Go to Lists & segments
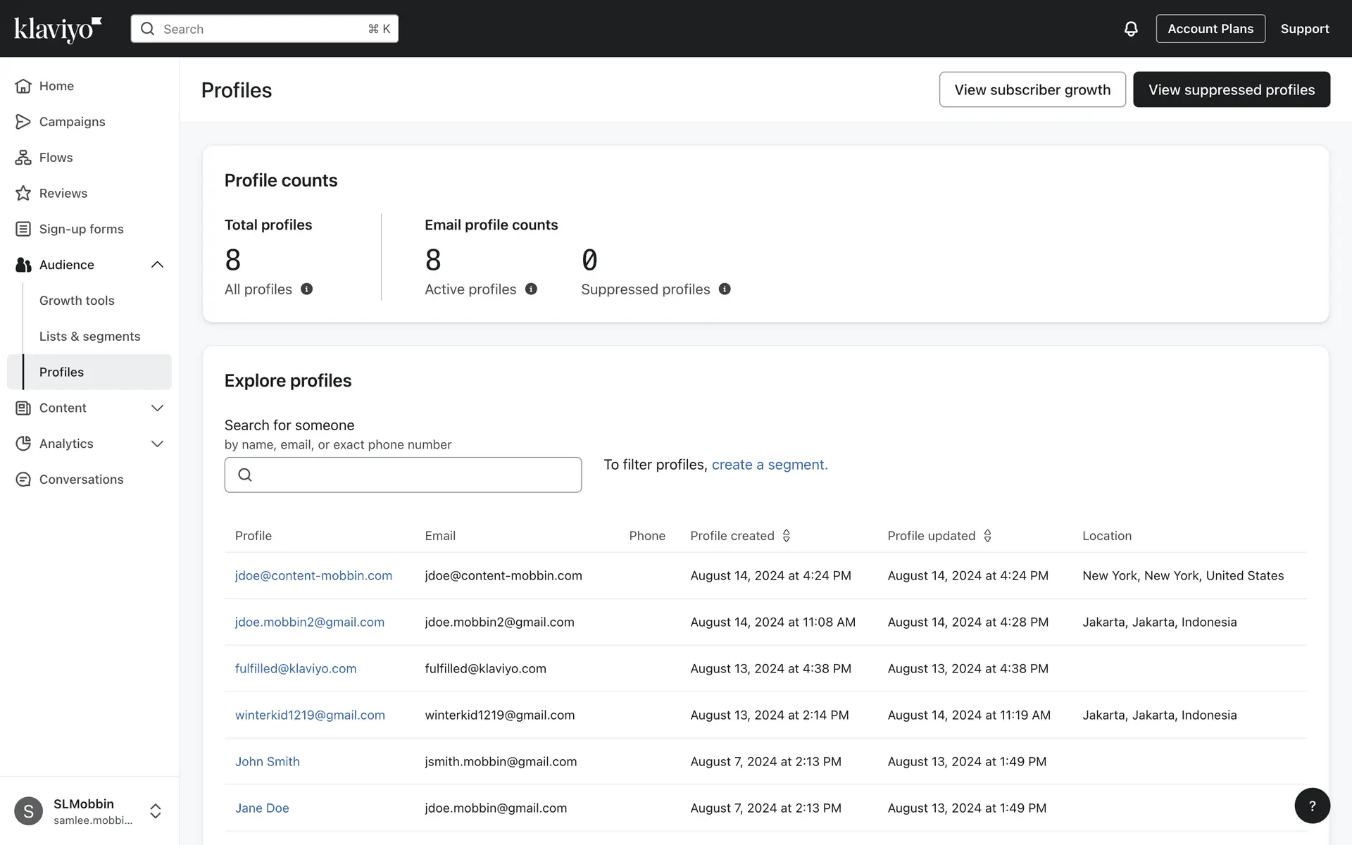 click(x=89, y=336)
